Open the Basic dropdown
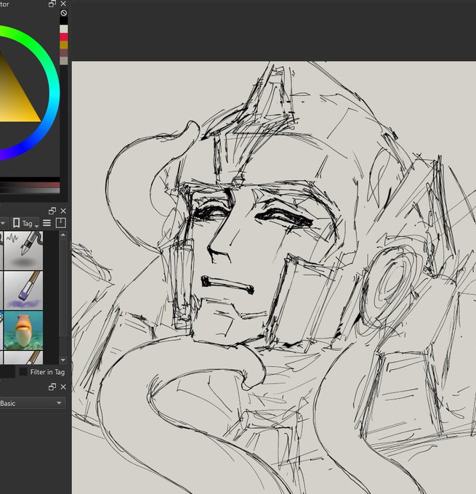Image resolution: width=476 pixels, height=494 pixels. pos(32,403)
